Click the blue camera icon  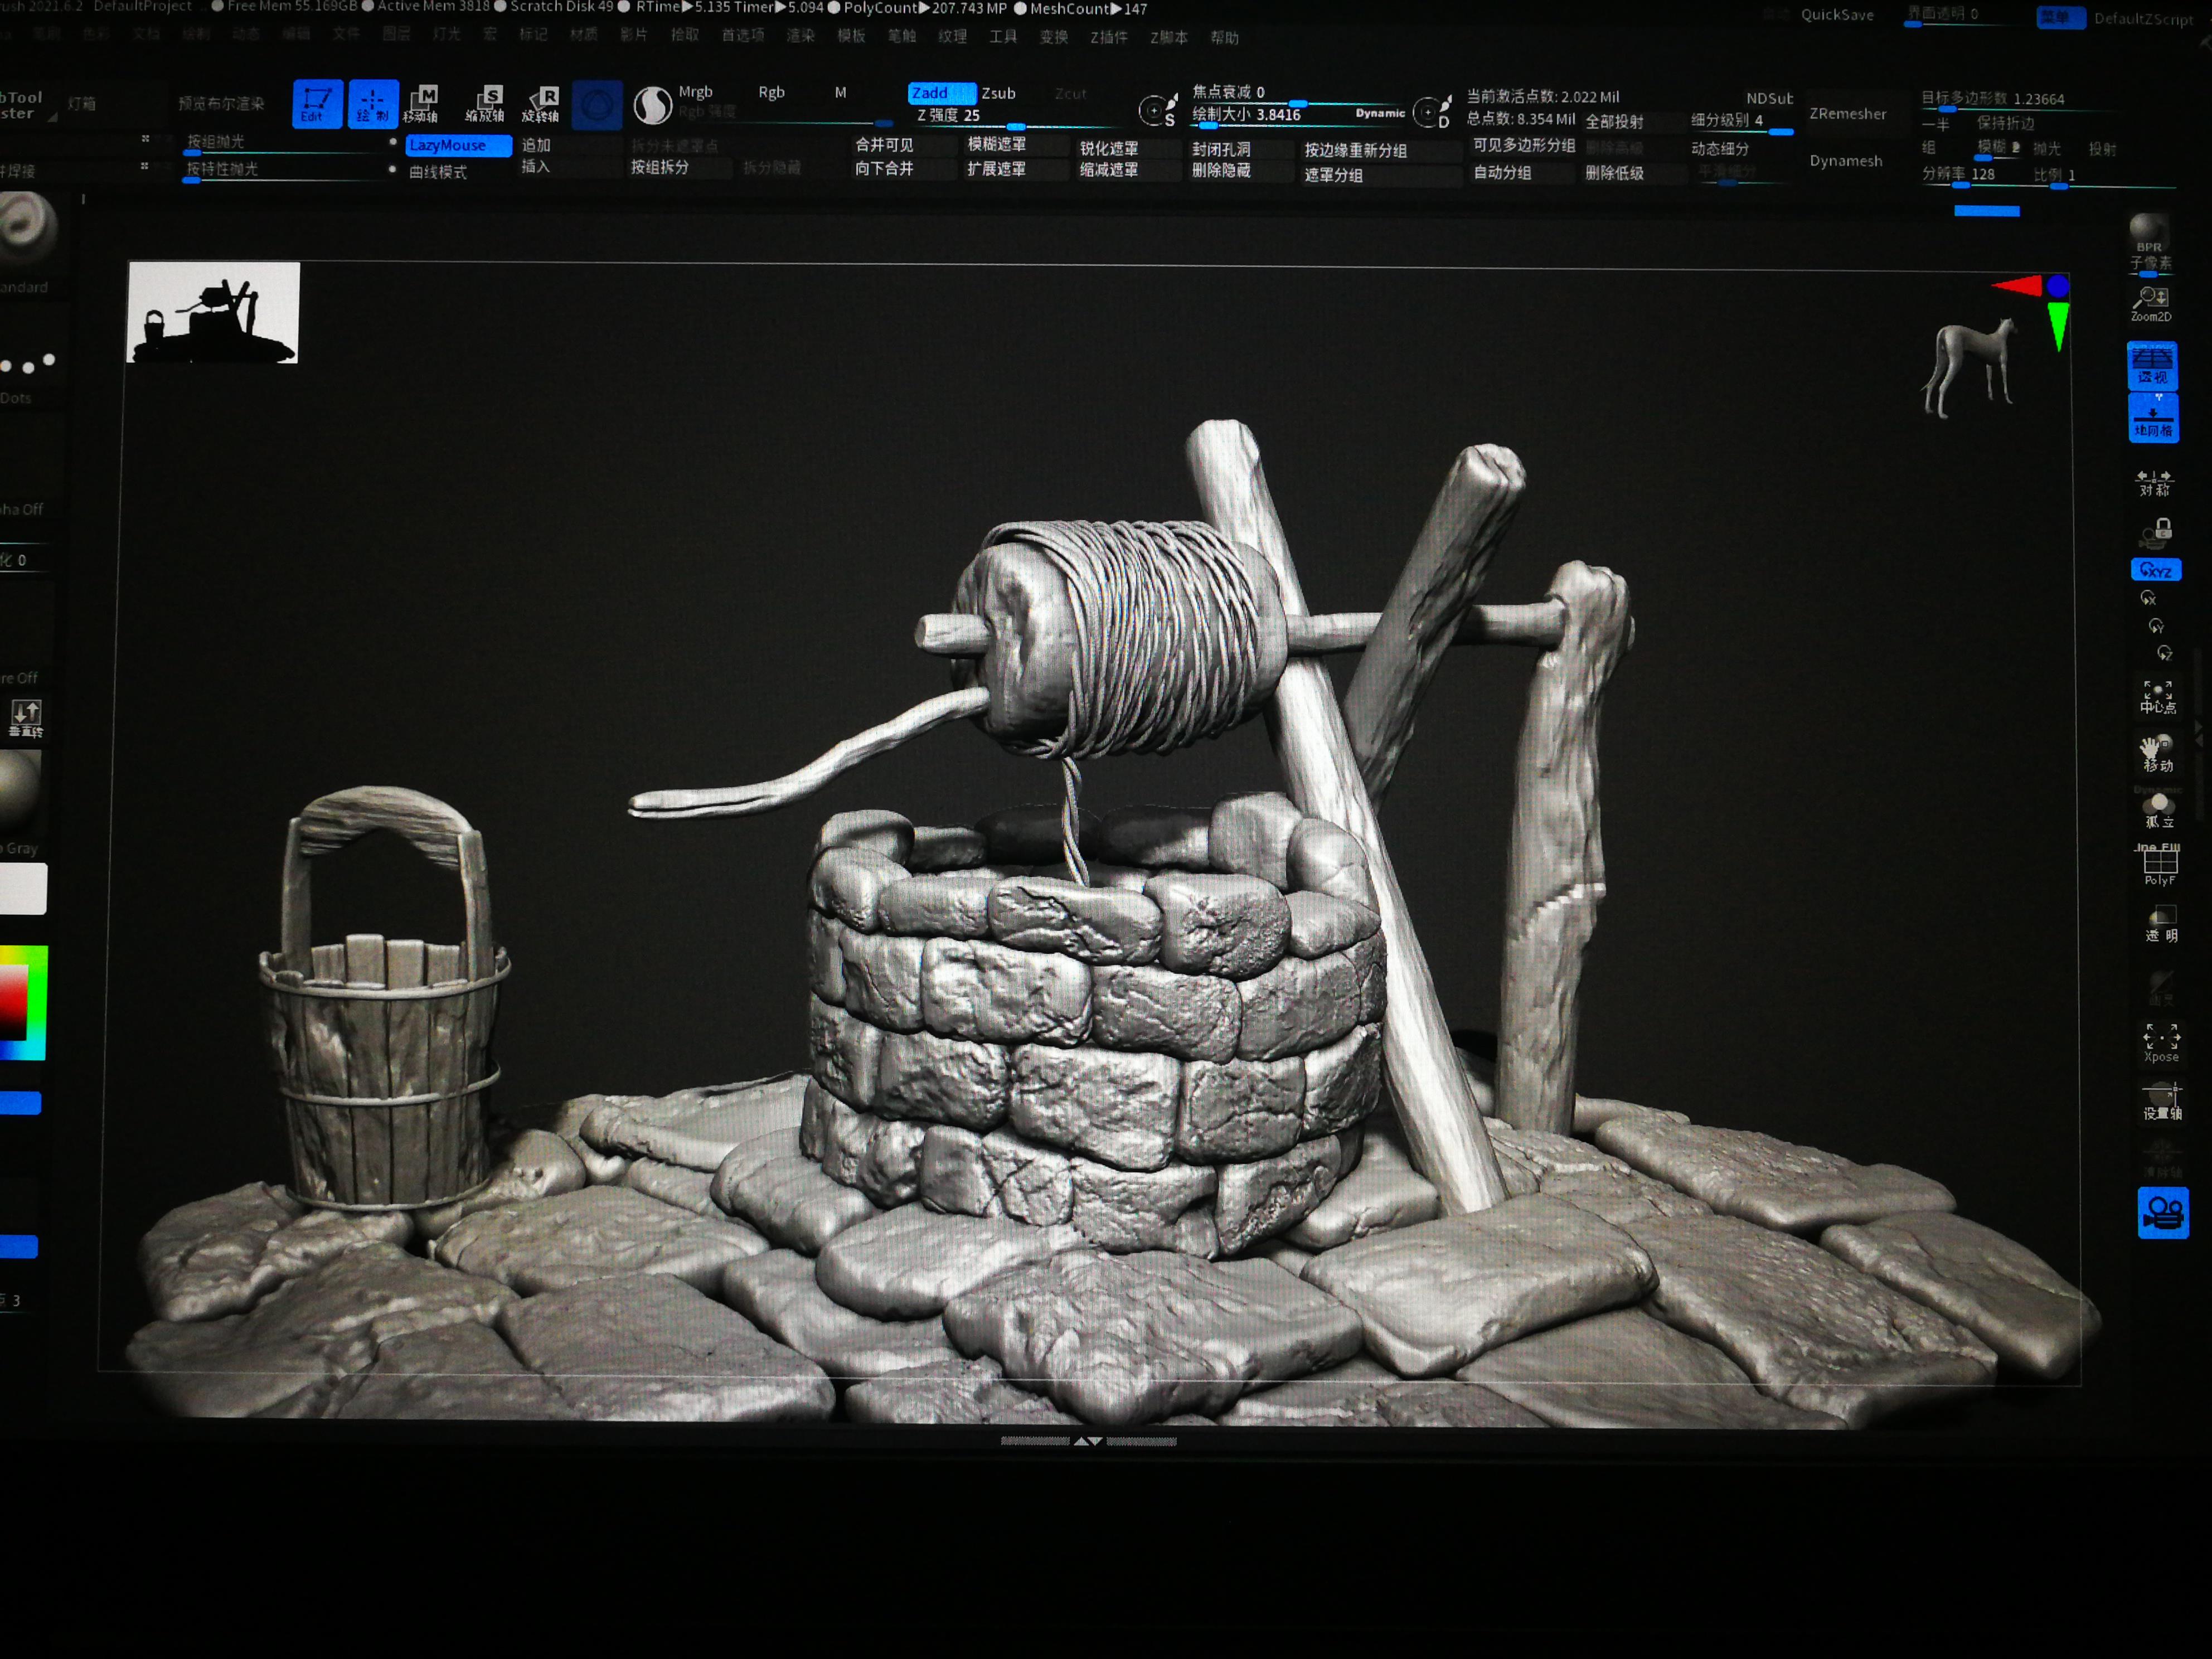coord(2162,1212)
